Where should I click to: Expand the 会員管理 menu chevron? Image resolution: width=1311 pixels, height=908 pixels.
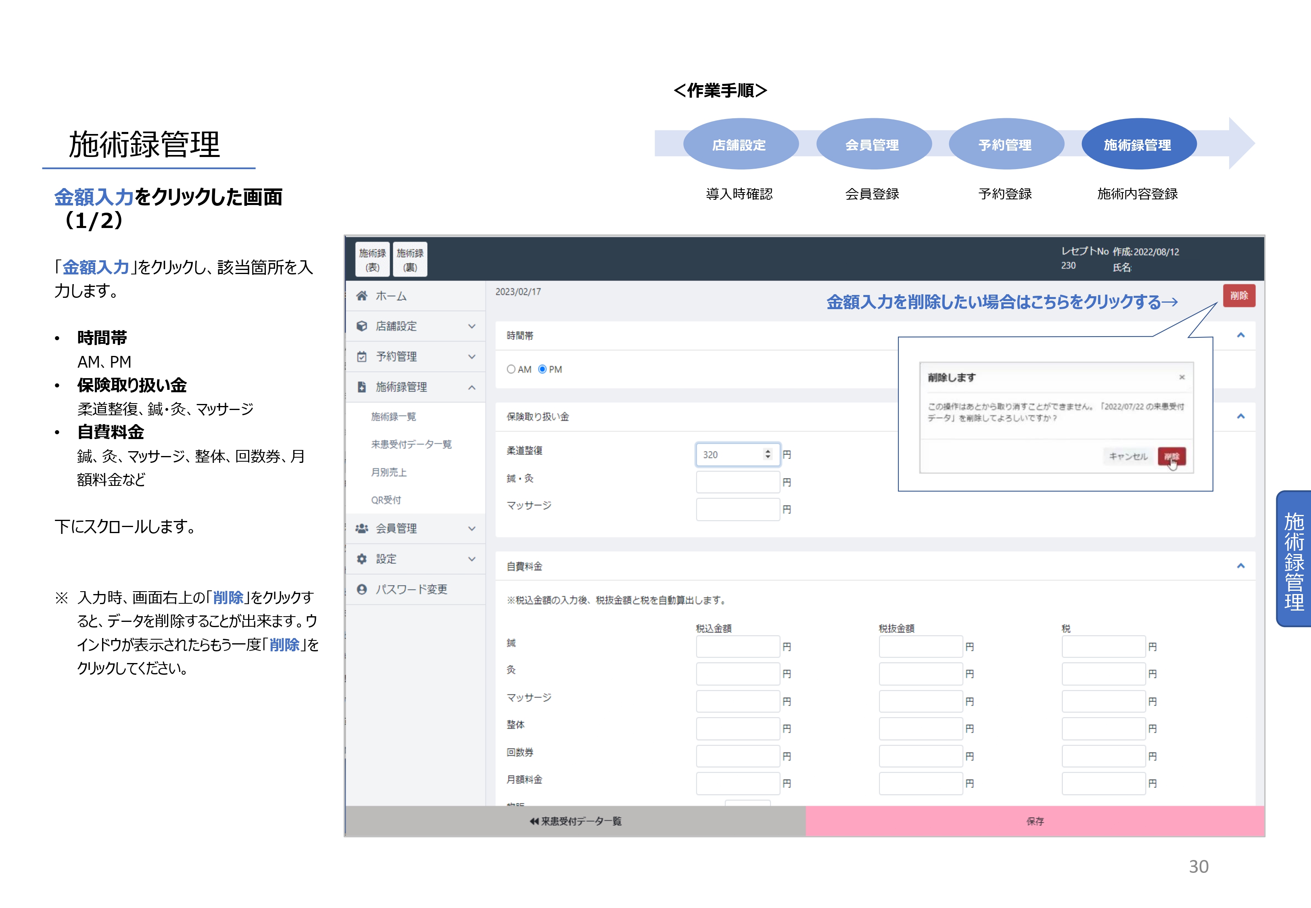point(472,529)
